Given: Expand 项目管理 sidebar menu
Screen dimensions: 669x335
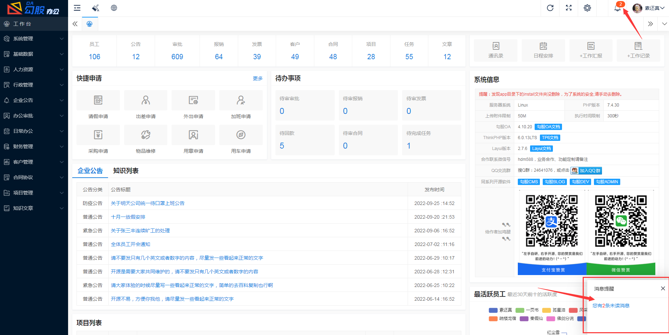Looking at the screenshot, I should coord(34,193).
